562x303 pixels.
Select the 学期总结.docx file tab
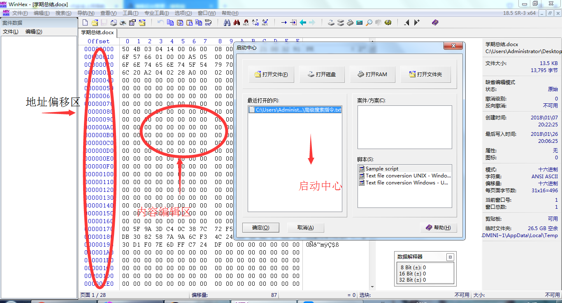coord(98,32)
